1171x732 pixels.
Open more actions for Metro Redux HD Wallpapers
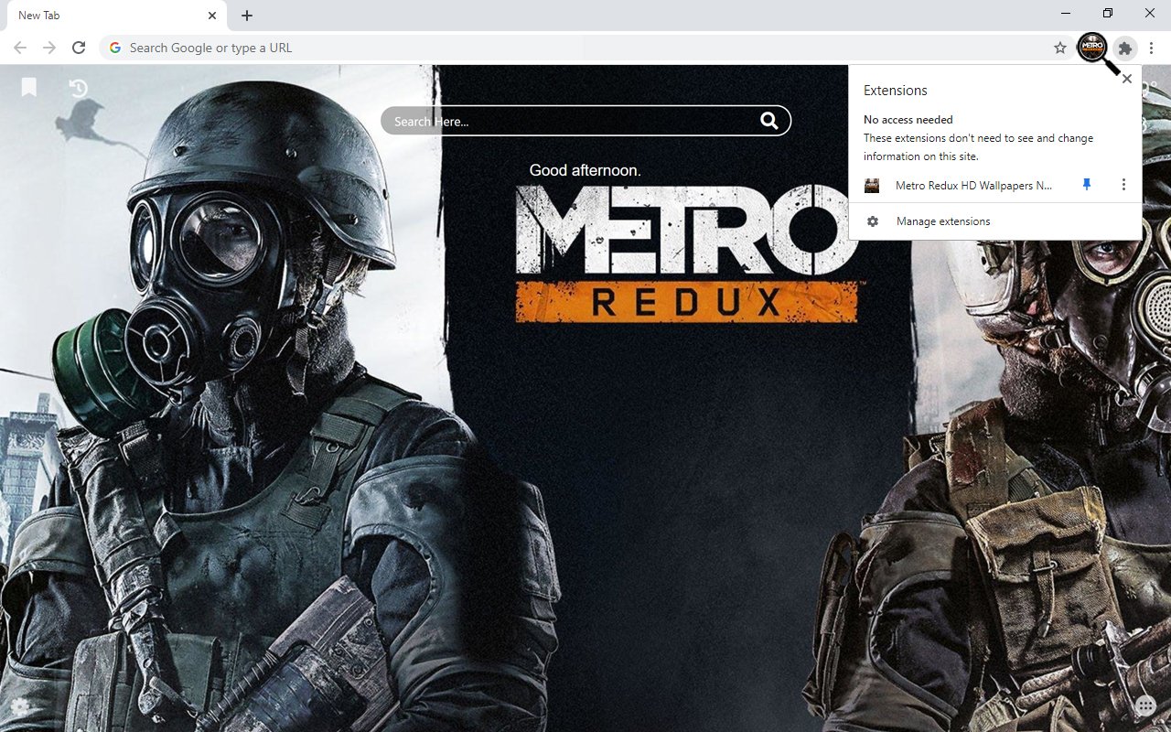(1123, 185)
